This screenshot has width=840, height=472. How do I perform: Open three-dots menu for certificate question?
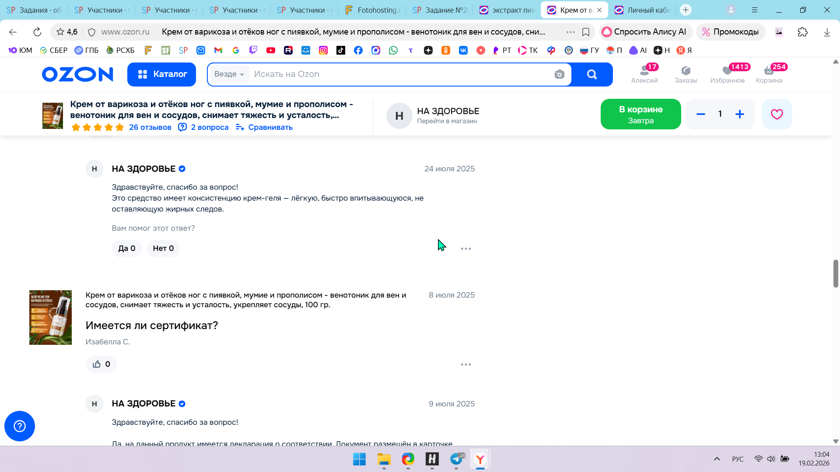coord(465,364)
